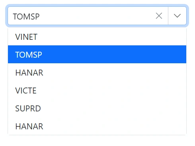Click the bottom HANAR item in the list

click(97, 126)
